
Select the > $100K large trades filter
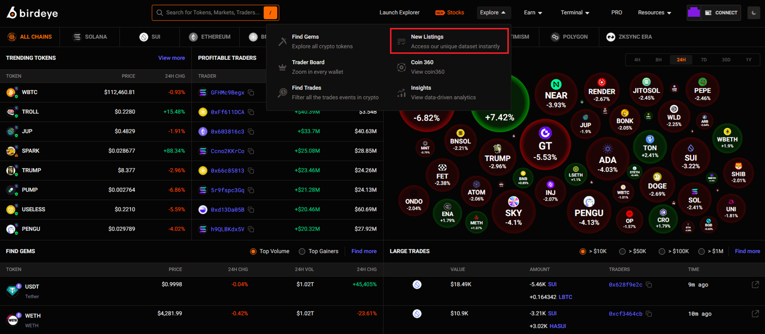pyautogui.click(x=662, y=251)
